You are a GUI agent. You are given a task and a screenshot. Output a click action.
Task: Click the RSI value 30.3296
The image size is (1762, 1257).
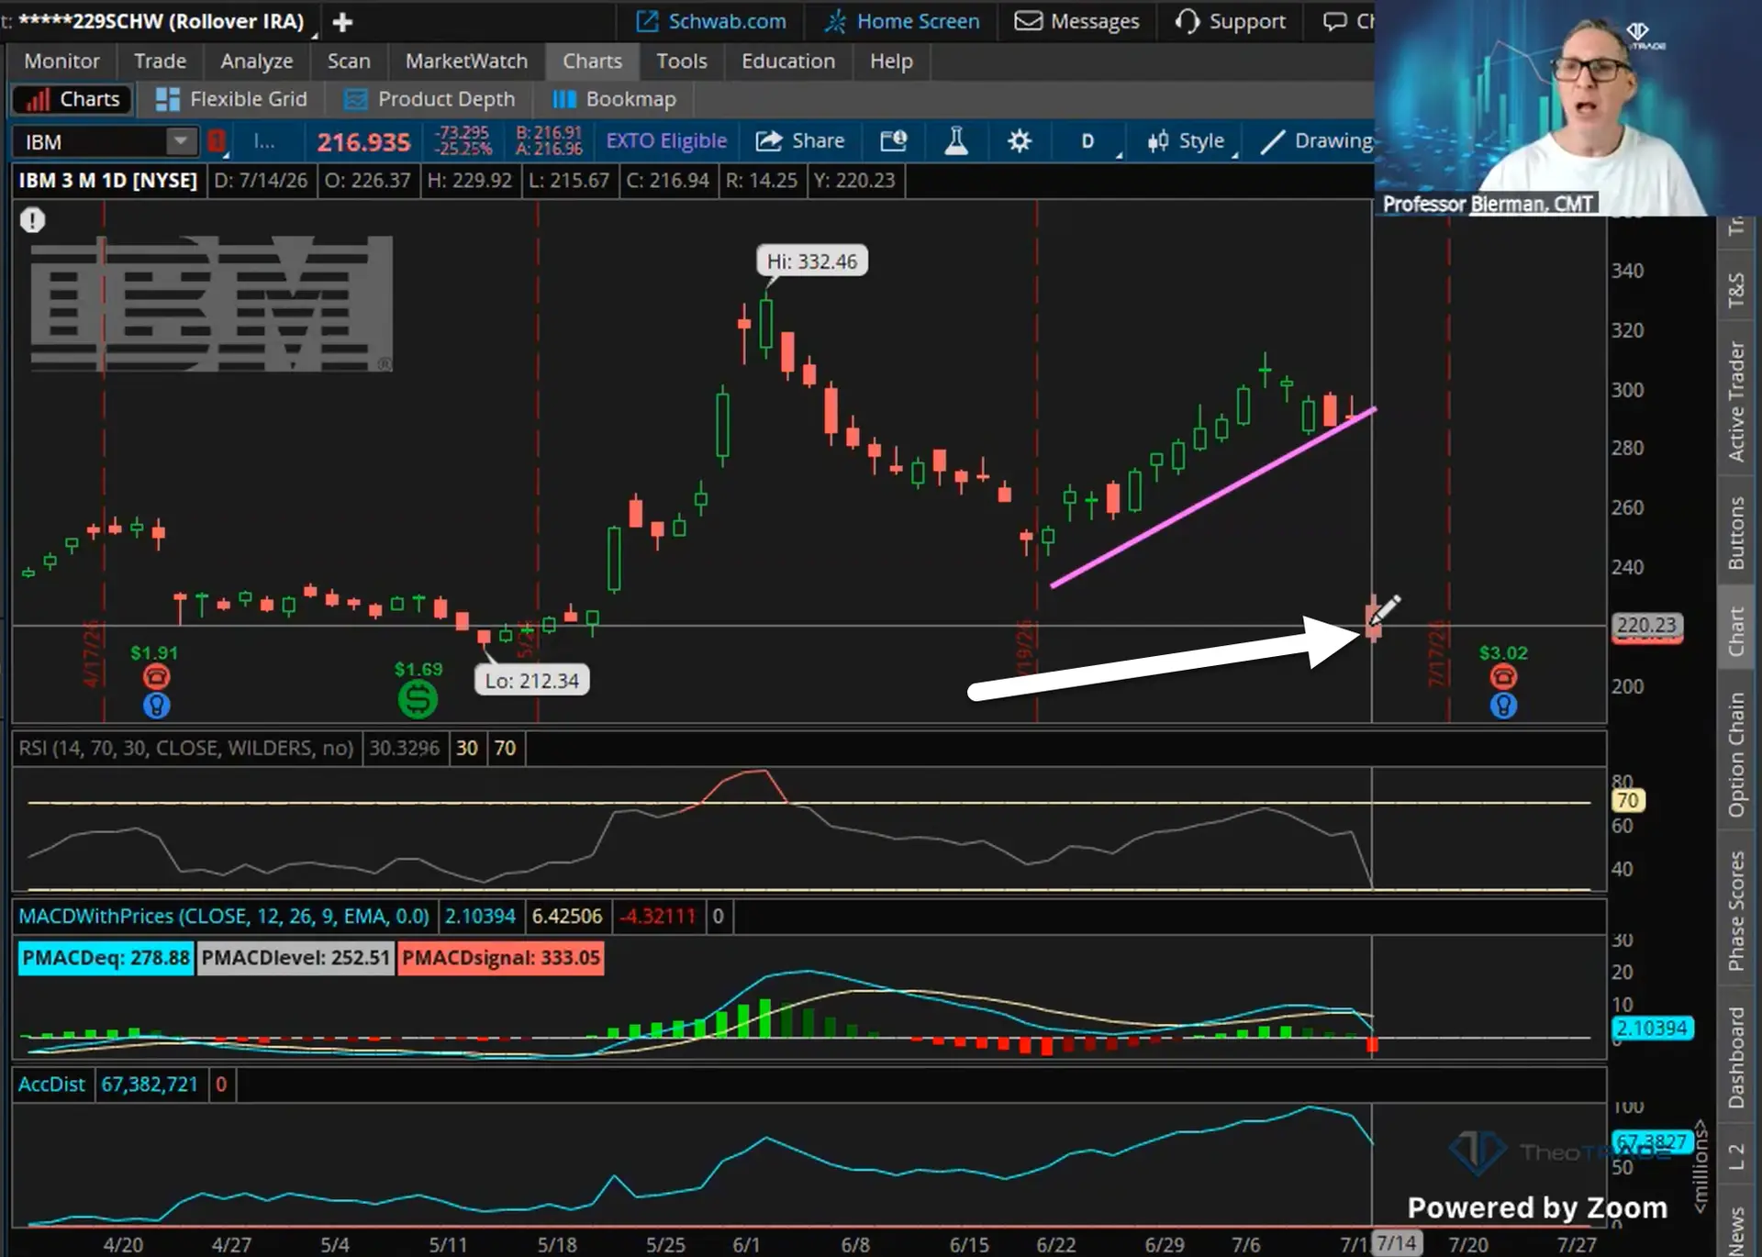click(x=405, y=748)
